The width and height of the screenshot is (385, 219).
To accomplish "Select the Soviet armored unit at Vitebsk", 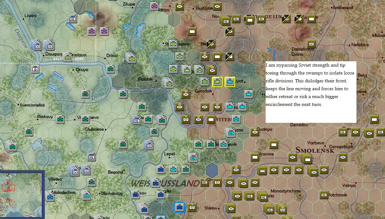I will coord(211,119).
